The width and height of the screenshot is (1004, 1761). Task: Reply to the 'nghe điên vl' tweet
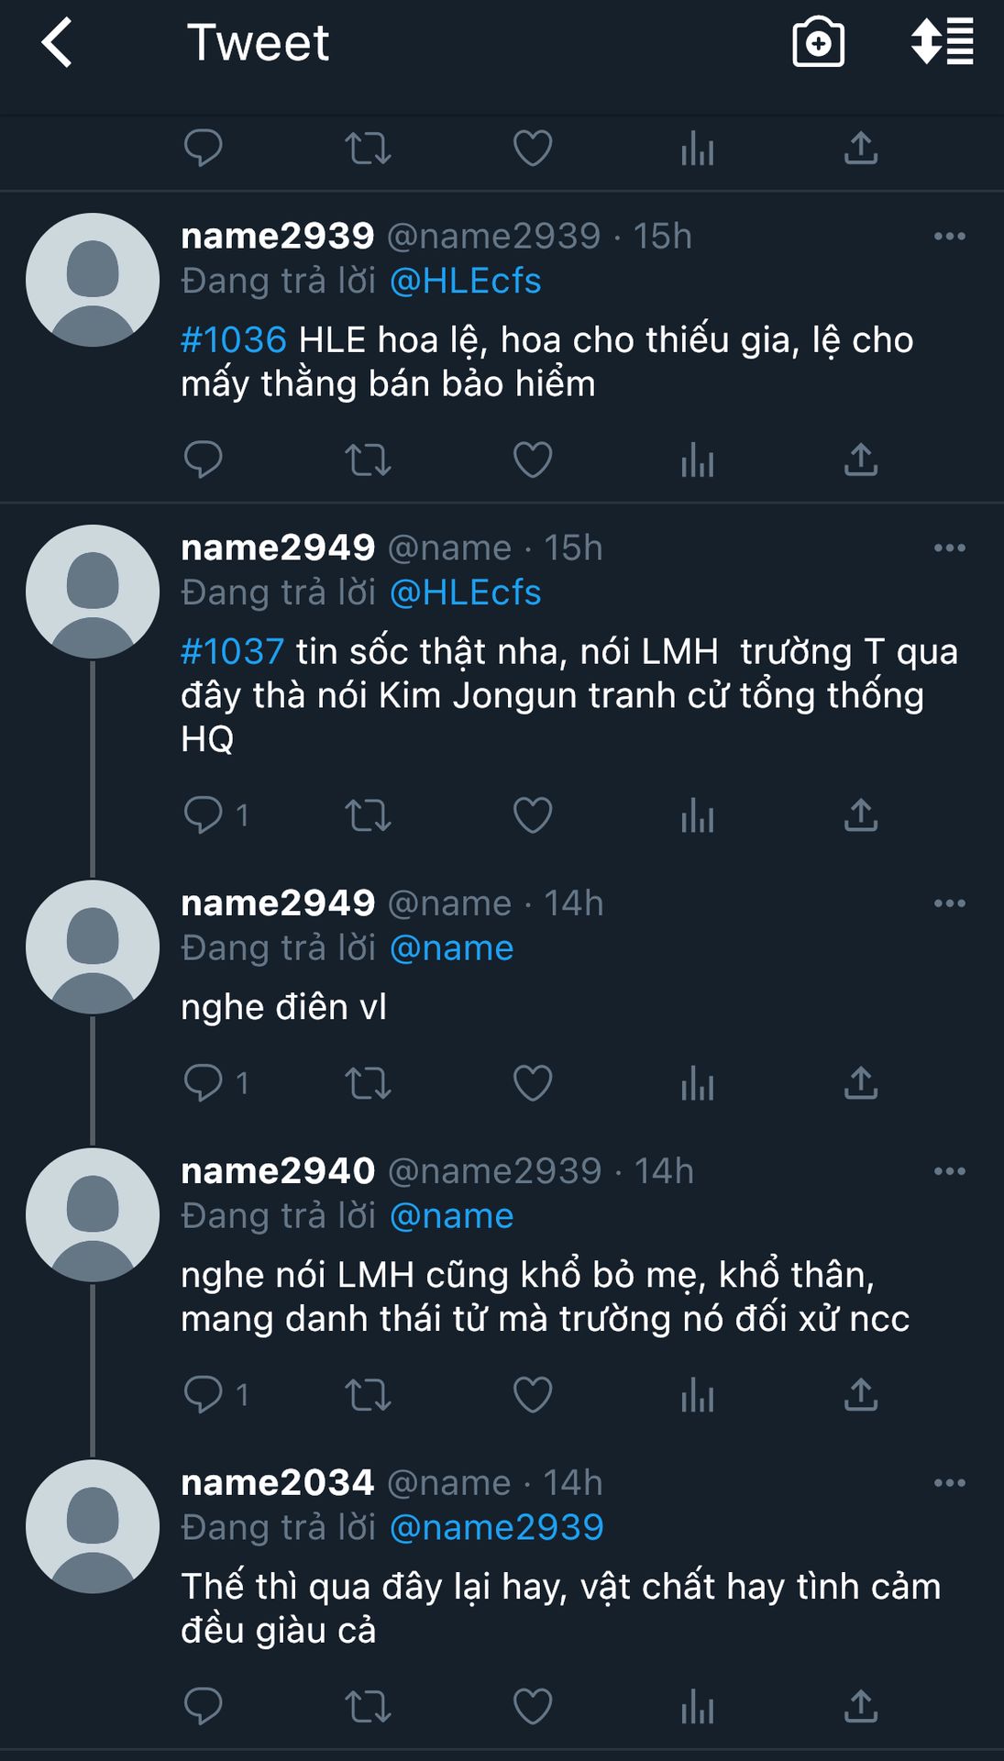pyautogui.click(x=204, y=1083)
